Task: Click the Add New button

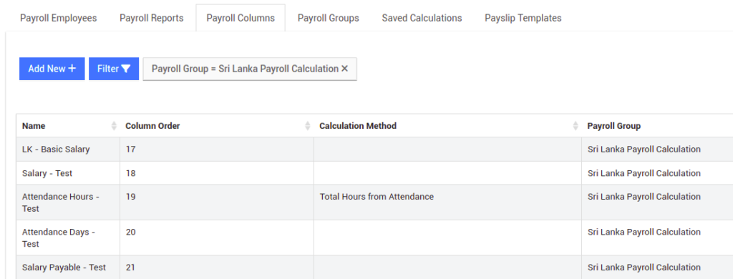Action: point(52,69)
